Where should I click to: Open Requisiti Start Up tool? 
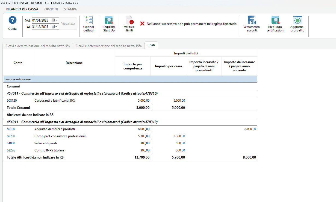pyautogui.click(x=109, y=21)
